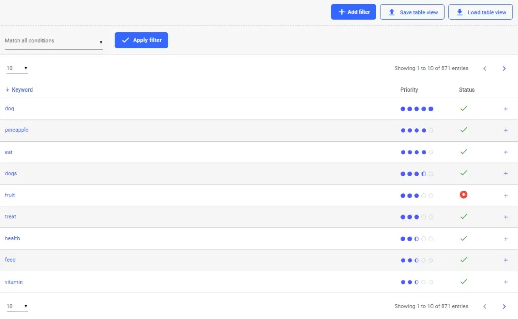The image size is (518, 319).
Task: Click the Load table view button
Action: [x=480, y=12]
